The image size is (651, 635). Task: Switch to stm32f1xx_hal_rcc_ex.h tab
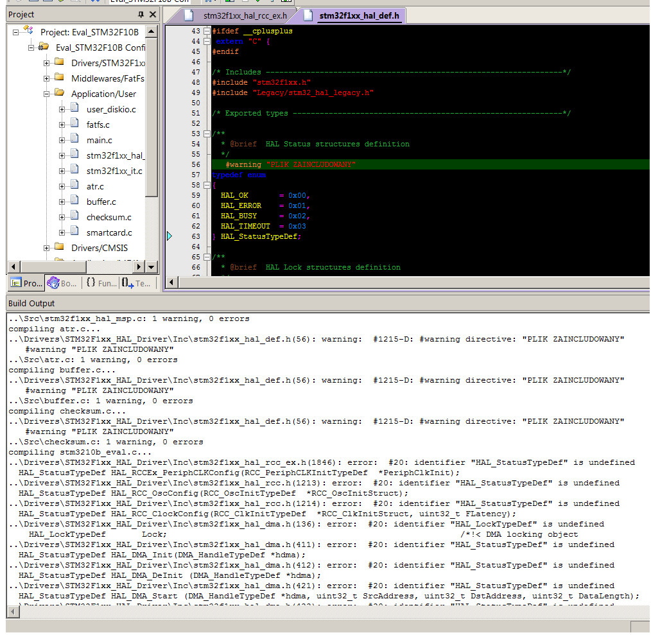[245, 16]
